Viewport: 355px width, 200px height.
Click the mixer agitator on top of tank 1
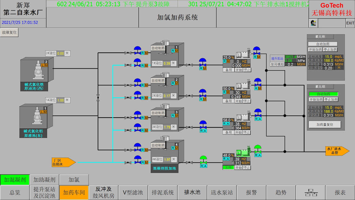pos(166,43)
